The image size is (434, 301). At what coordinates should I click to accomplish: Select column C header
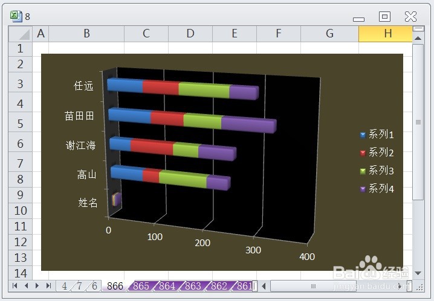click(146, 34)
